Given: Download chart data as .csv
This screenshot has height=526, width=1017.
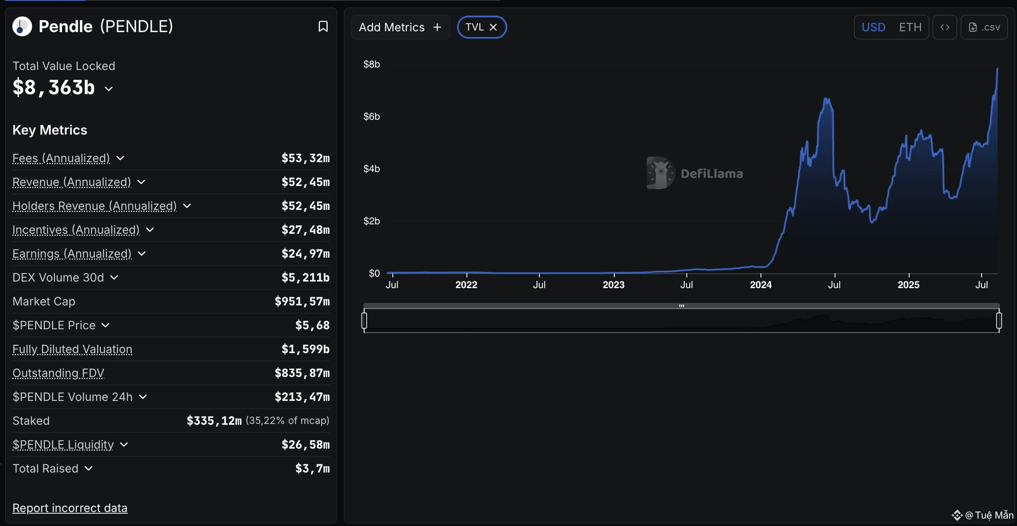Looking at the screenshot, I should coord(984,27).
